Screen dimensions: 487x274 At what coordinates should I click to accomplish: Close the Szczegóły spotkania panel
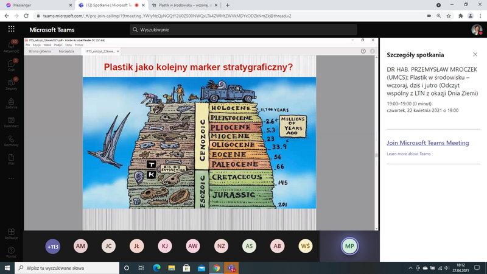475,54
